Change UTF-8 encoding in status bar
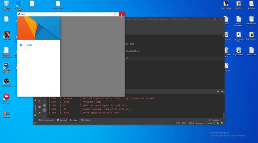 [x=191, y=123]
